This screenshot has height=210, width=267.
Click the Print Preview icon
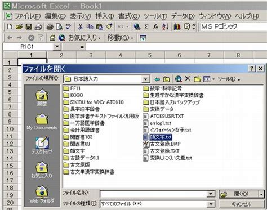coord(59,27)
